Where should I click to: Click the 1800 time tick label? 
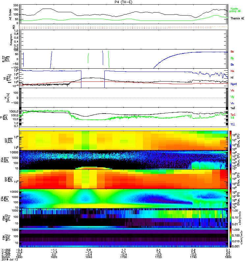228,257
